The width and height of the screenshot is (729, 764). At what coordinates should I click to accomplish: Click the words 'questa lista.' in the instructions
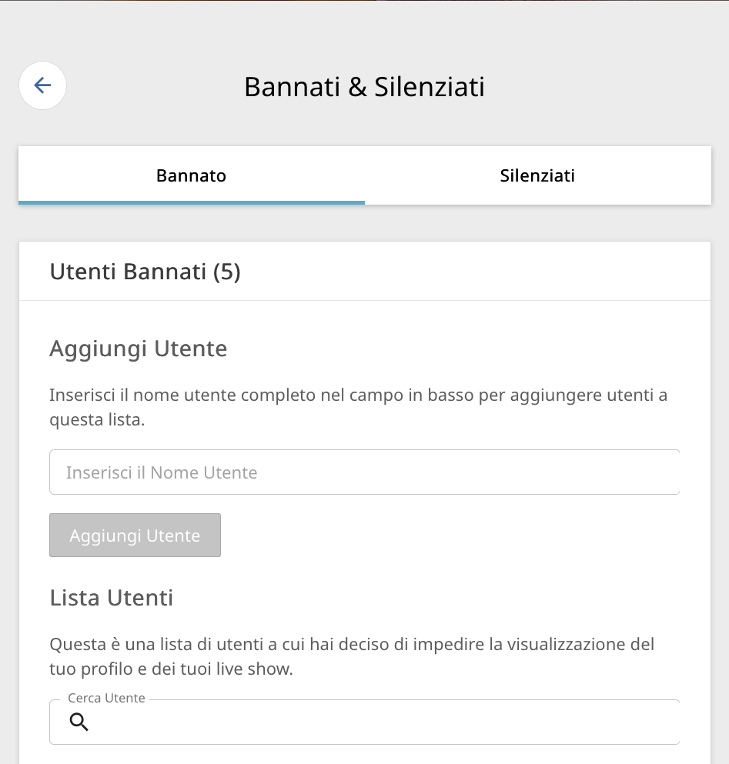[x=97, y=419]
